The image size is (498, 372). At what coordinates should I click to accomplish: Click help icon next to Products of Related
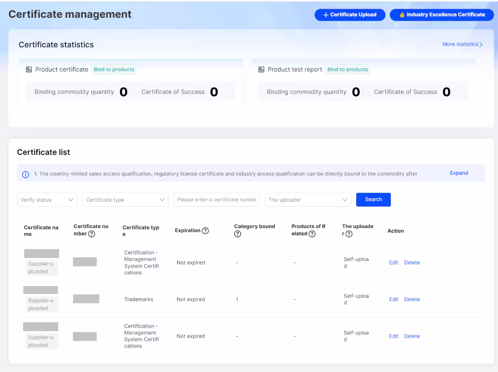tap(312, 234)
